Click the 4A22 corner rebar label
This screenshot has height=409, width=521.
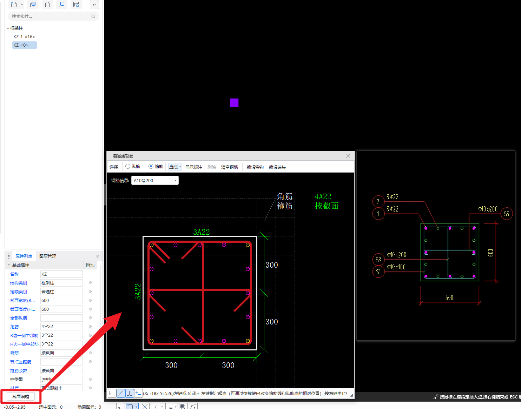coord(323,196)
